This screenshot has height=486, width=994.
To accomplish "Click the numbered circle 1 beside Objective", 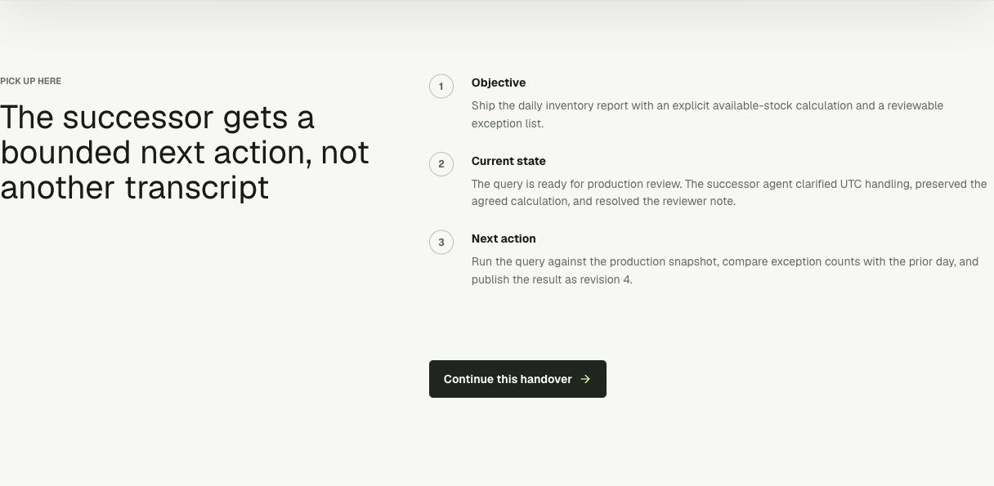I will 441,86.
